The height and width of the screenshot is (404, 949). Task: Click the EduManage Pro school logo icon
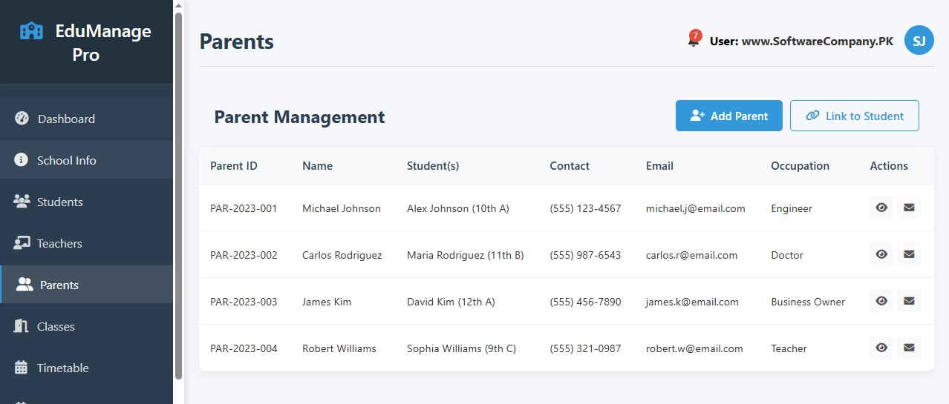pos(31,31)
